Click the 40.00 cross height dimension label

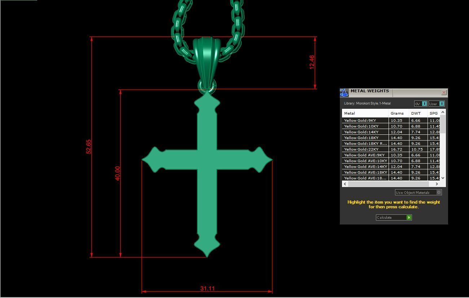tap(117, 173)
